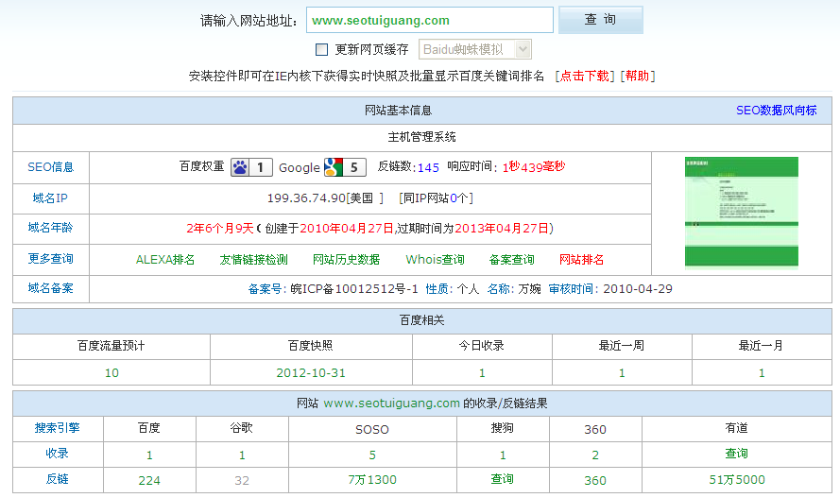Open the Baidu蜘蛛模拟 dropdown
840x498 pixels.
click(475, 49)
